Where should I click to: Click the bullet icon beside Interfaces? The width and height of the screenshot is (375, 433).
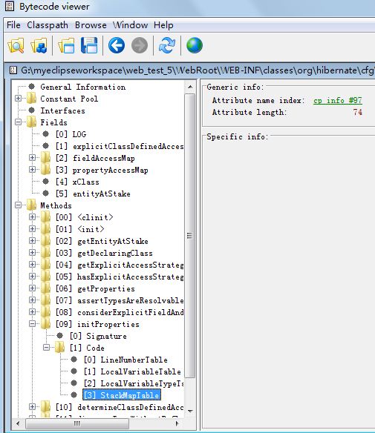(32, 110)
